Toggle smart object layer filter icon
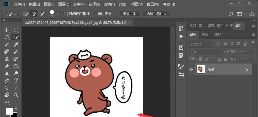 (x=245, y=44)
